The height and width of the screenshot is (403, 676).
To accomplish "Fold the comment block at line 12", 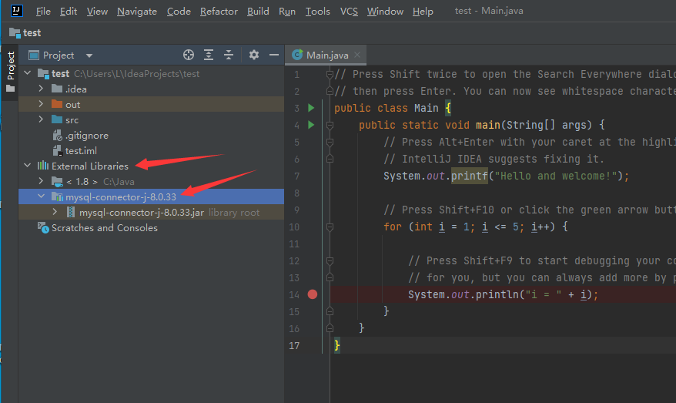I will [x=330, y=260].
